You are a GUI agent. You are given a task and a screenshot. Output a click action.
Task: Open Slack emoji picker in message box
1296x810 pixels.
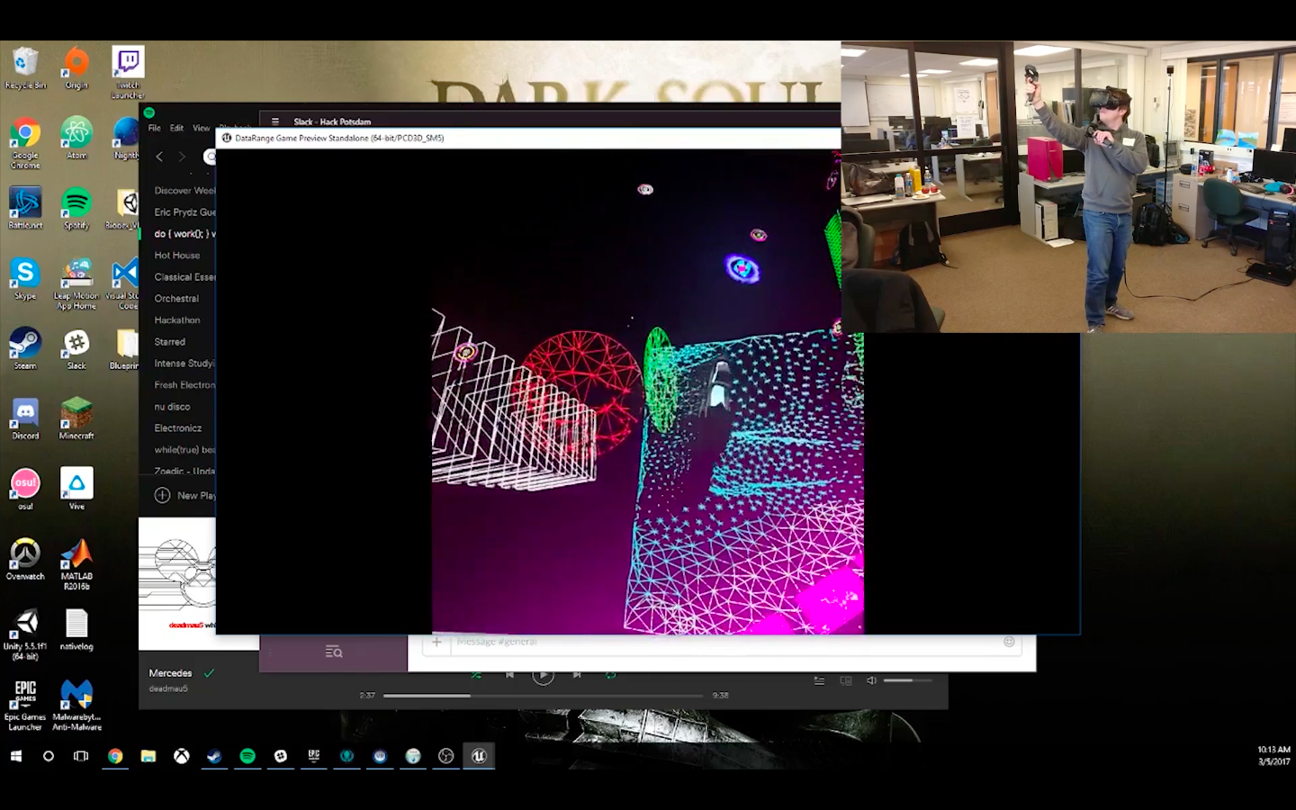(1009, 642)
